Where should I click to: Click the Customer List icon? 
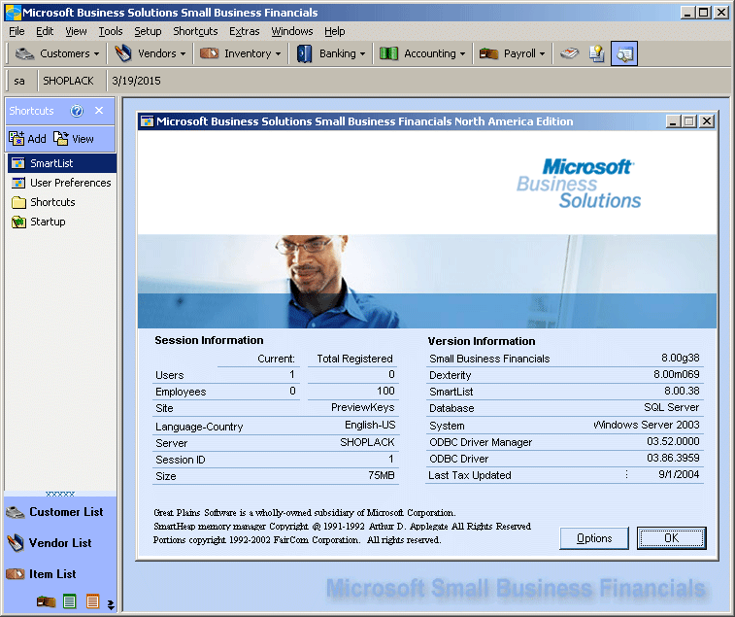pos(16,512)
